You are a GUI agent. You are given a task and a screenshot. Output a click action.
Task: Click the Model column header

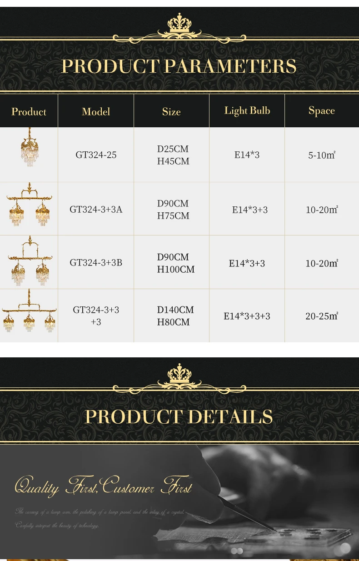tap(96, 111)
